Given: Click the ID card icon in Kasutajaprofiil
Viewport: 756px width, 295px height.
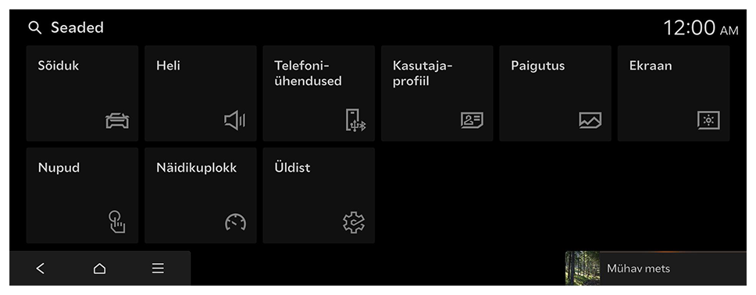Looking at the screenshot, I should [472, 120].
